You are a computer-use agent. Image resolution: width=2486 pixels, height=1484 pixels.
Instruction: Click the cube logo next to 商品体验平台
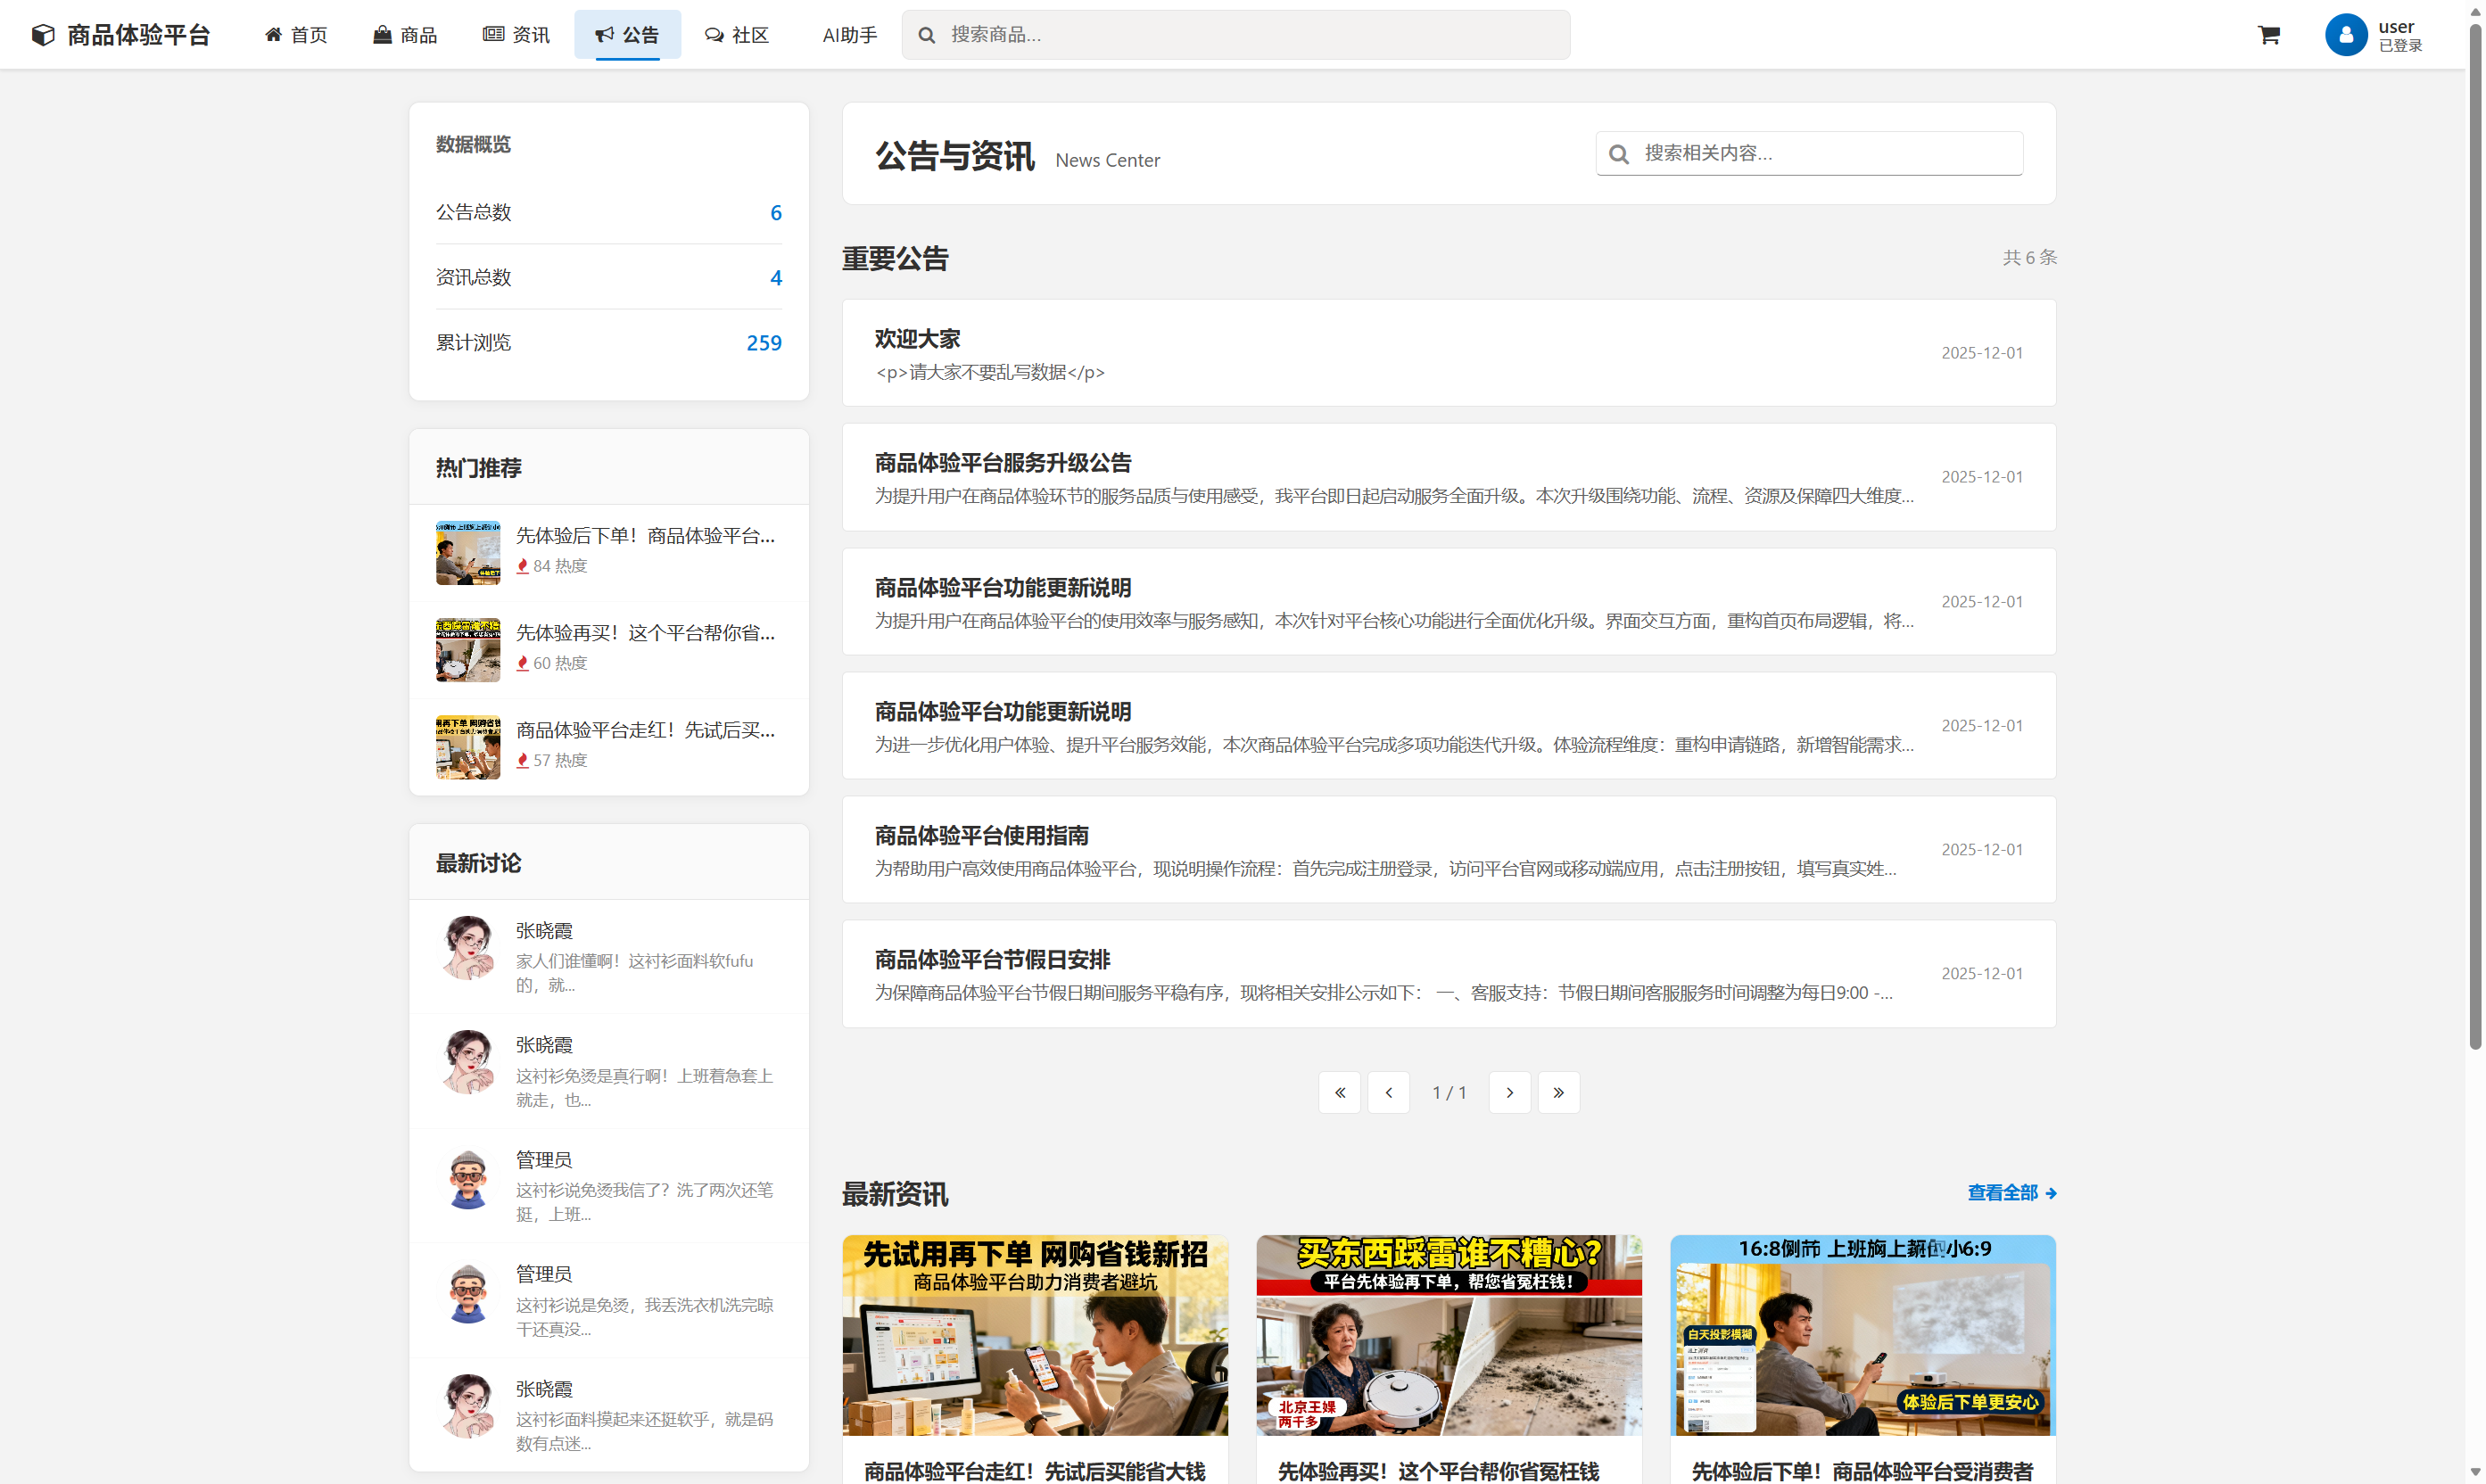[42, 34]
